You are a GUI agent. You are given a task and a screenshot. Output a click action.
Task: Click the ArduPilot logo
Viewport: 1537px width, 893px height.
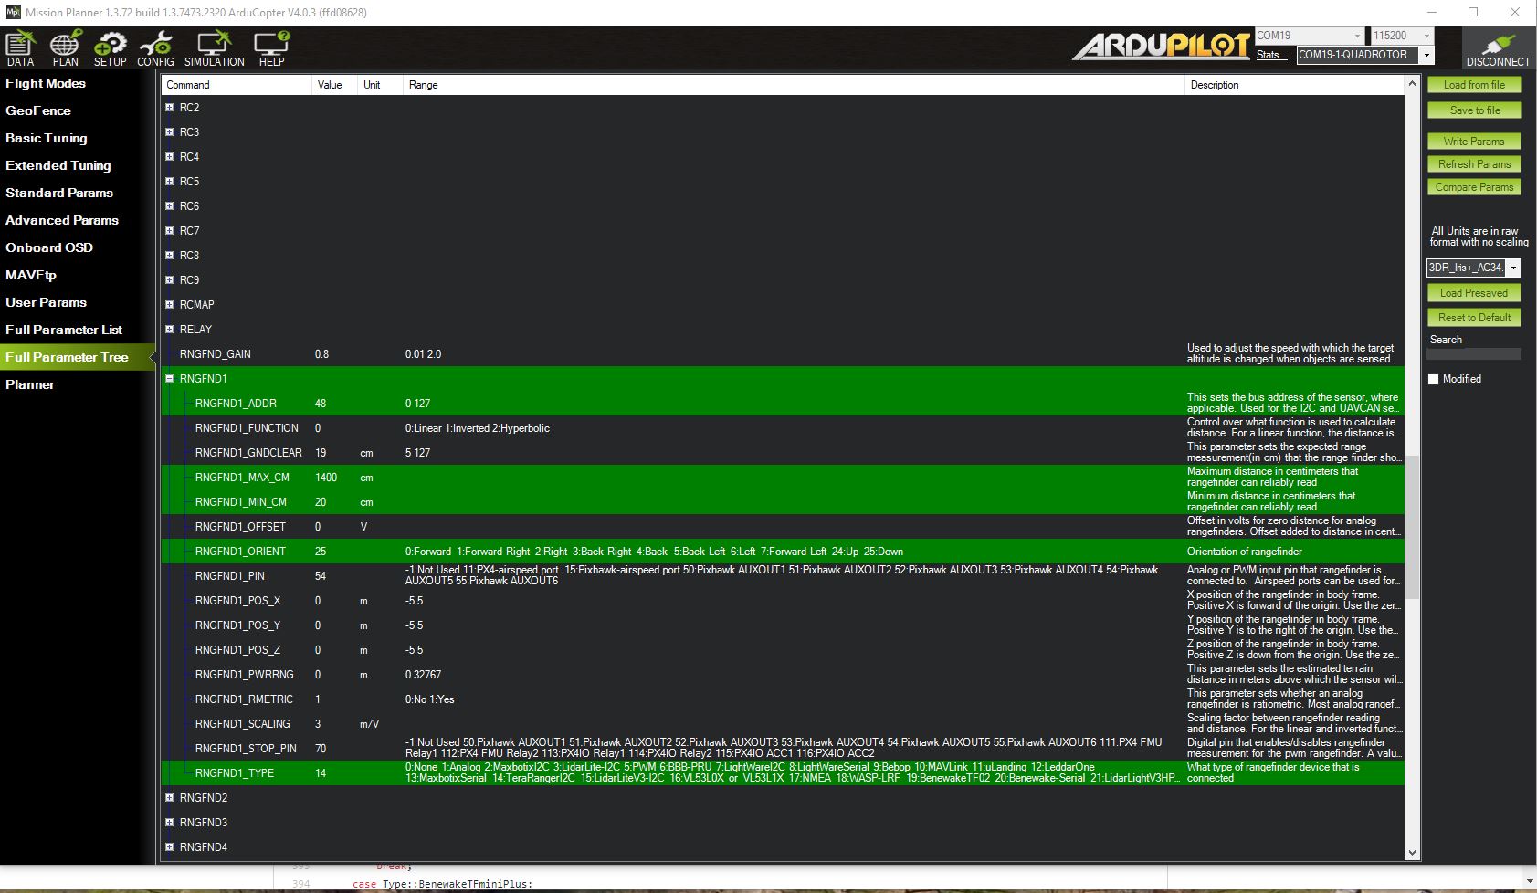[1160, 46]
